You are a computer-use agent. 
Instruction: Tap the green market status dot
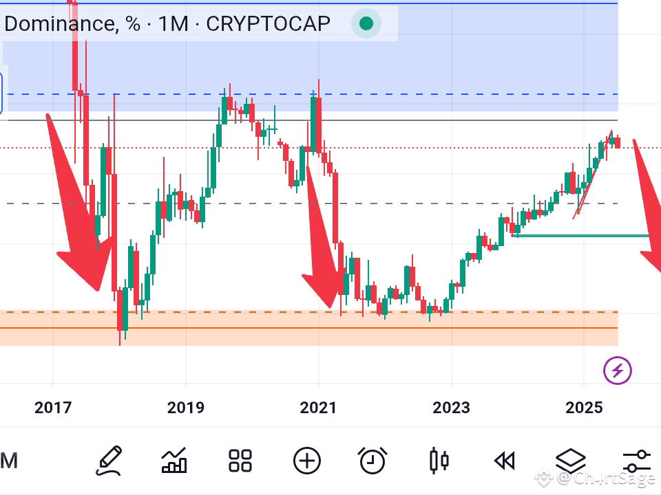point(366,23)
